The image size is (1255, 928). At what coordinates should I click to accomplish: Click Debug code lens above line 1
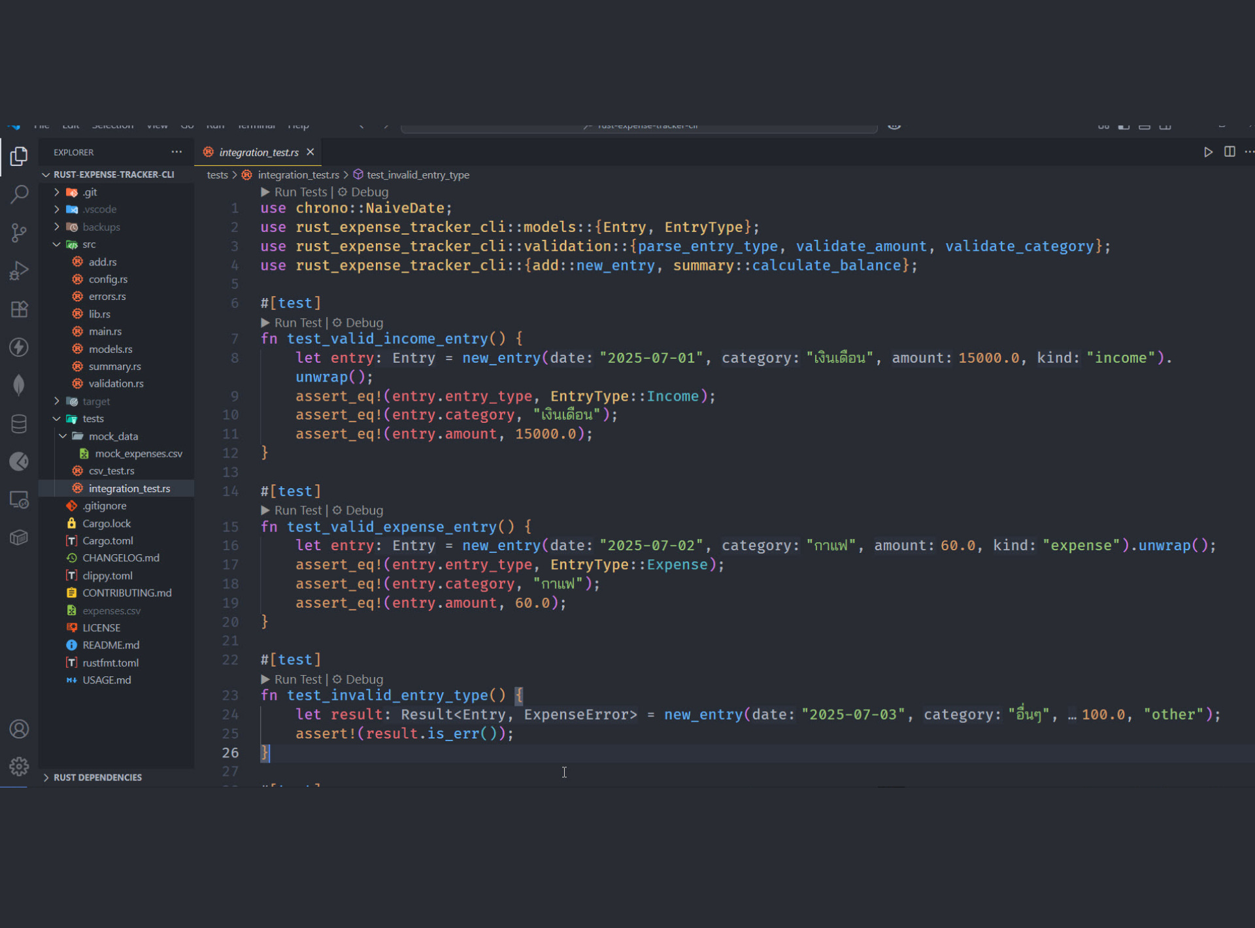pyautogui.click(x=363, y=192)
